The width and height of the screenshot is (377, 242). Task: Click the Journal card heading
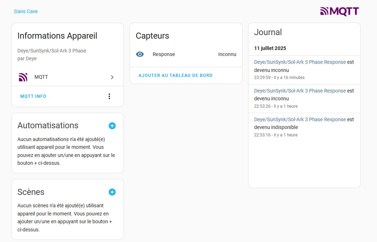[x=268, y=32]
